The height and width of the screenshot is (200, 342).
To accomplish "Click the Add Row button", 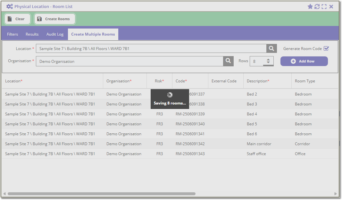I will [x=304, y=61].
